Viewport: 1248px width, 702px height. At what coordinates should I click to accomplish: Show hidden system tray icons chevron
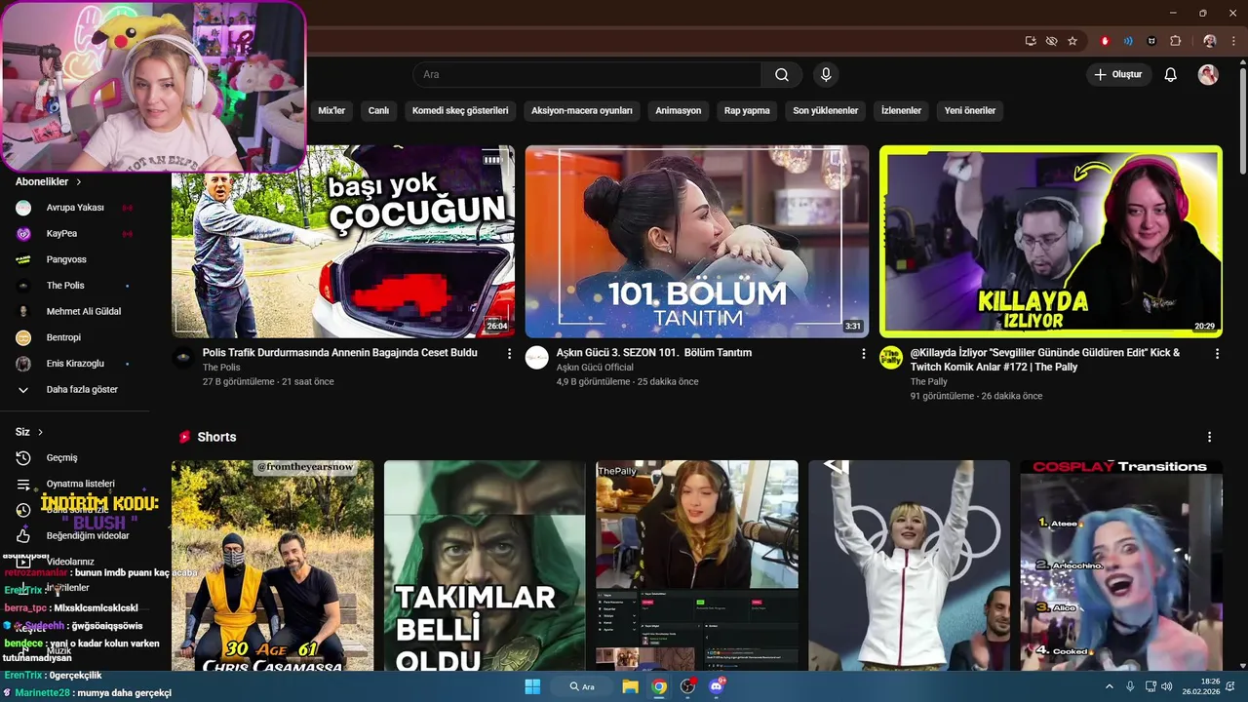[1109, 686]
